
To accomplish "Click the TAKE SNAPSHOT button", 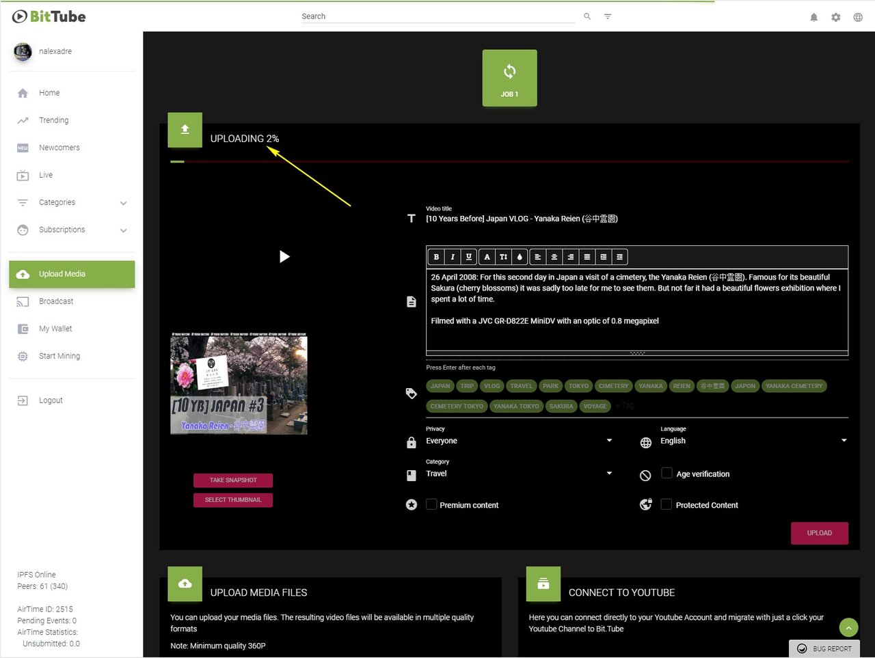I will [x=233, y=480].
